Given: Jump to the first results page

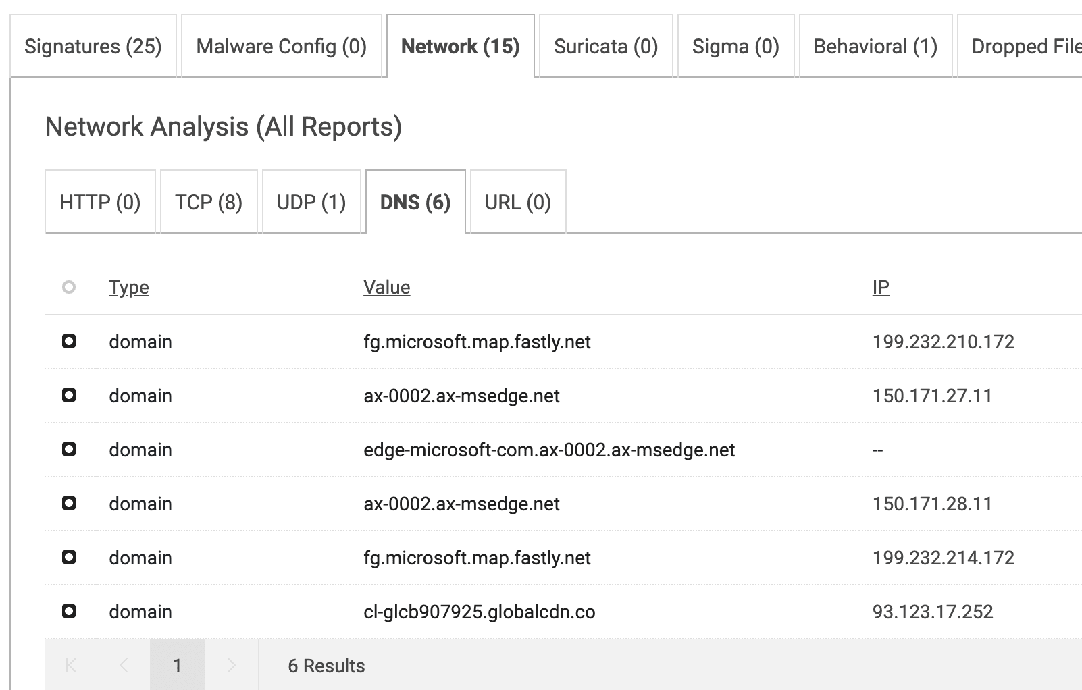Looking at the screenshot, I should (x=70, y=665).
